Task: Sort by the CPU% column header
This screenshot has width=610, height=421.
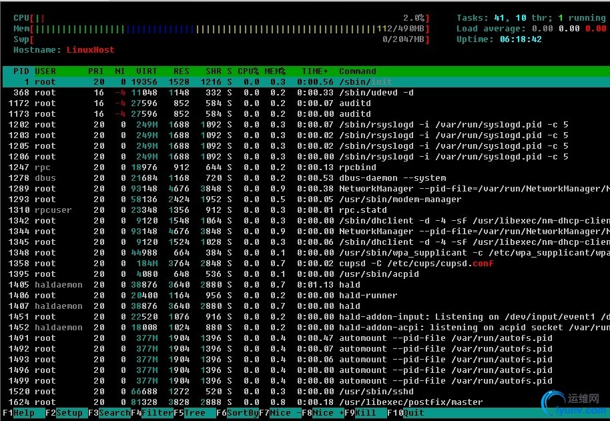Action: click(248, 71)
